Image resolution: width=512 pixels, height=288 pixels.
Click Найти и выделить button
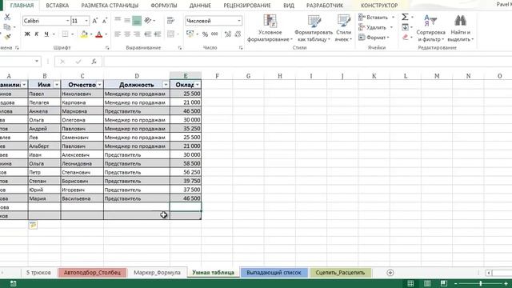pos(461,28)
